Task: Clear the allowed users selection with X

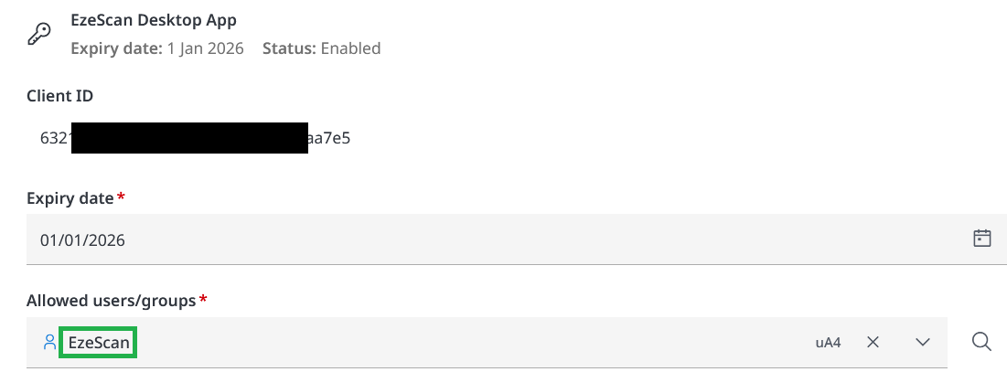Action: [x=873, y=343]
